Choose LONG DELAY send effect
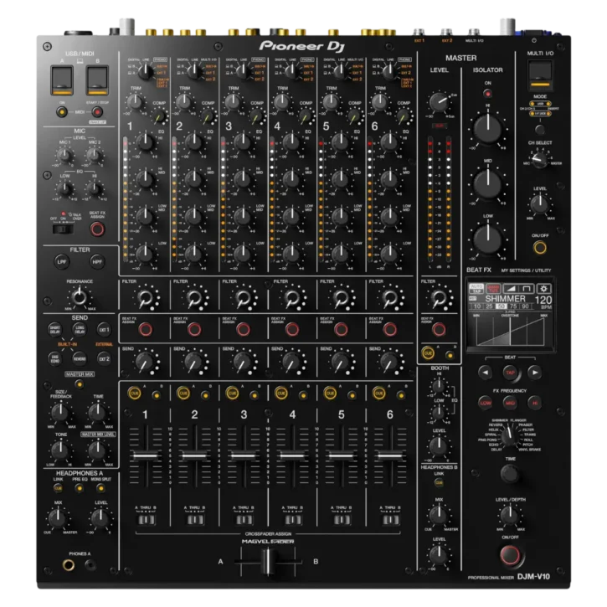The height and width of the screenshot is (607, 607). 80,329
